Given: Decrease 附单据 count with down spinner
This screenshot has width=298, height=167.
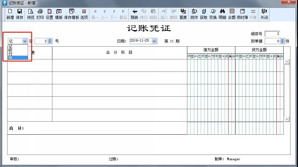Looking at the screenshot, I should (282, 42).
